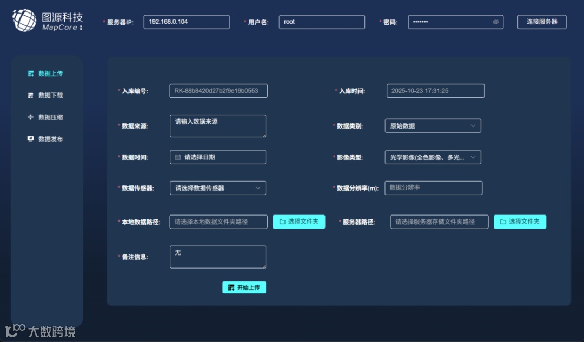Click inside the 服务器IP input field
Image resolution: width=584 pixels, height=342 pixels.
[187, 22]
